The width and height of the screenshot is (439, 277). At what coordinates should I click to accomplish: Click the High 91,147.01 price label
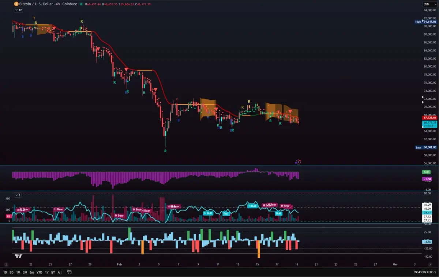(x=426, y=22)
